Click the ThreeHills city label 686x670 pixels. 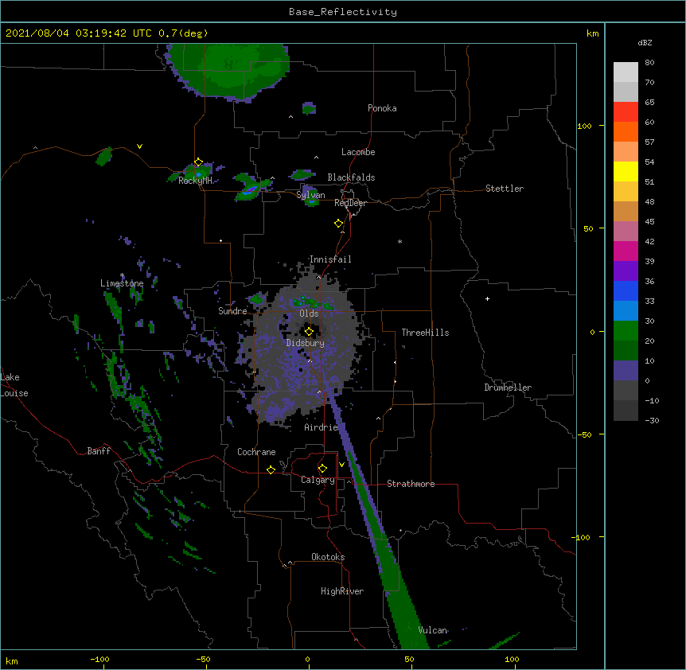[x=425, y=333]
